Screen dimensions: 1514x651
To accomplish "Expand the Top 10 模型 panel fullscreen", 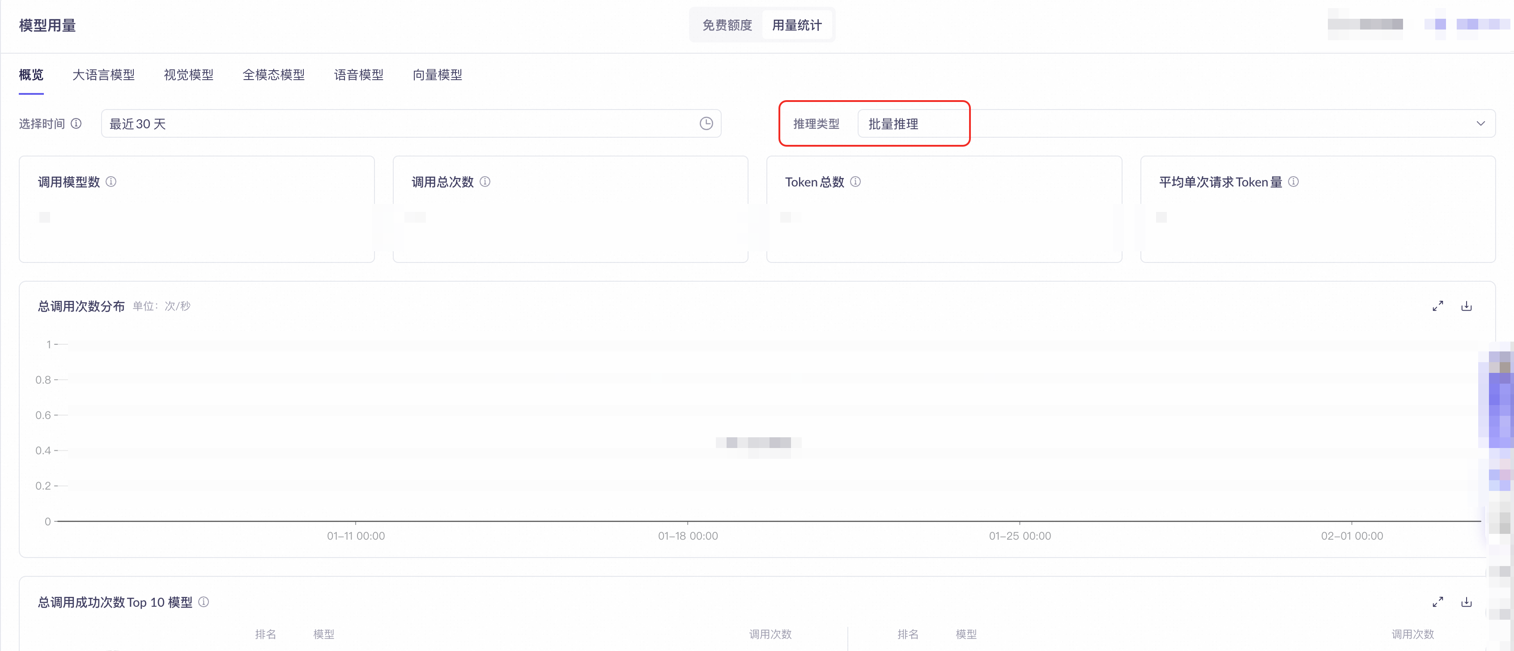I will (x=1437, y=602).
